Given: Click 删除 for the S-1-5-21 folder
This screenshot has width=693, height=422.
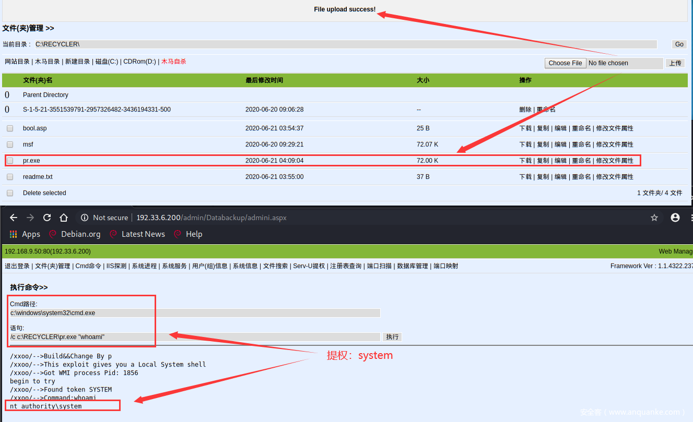Looking at the screenshot, I should [x=525, y=110].
